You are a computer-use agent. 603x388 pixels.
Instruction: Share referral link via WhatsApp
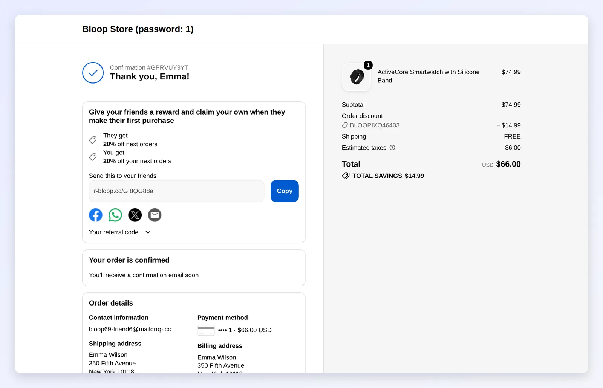pyautogui.click(x=115, y=215)
